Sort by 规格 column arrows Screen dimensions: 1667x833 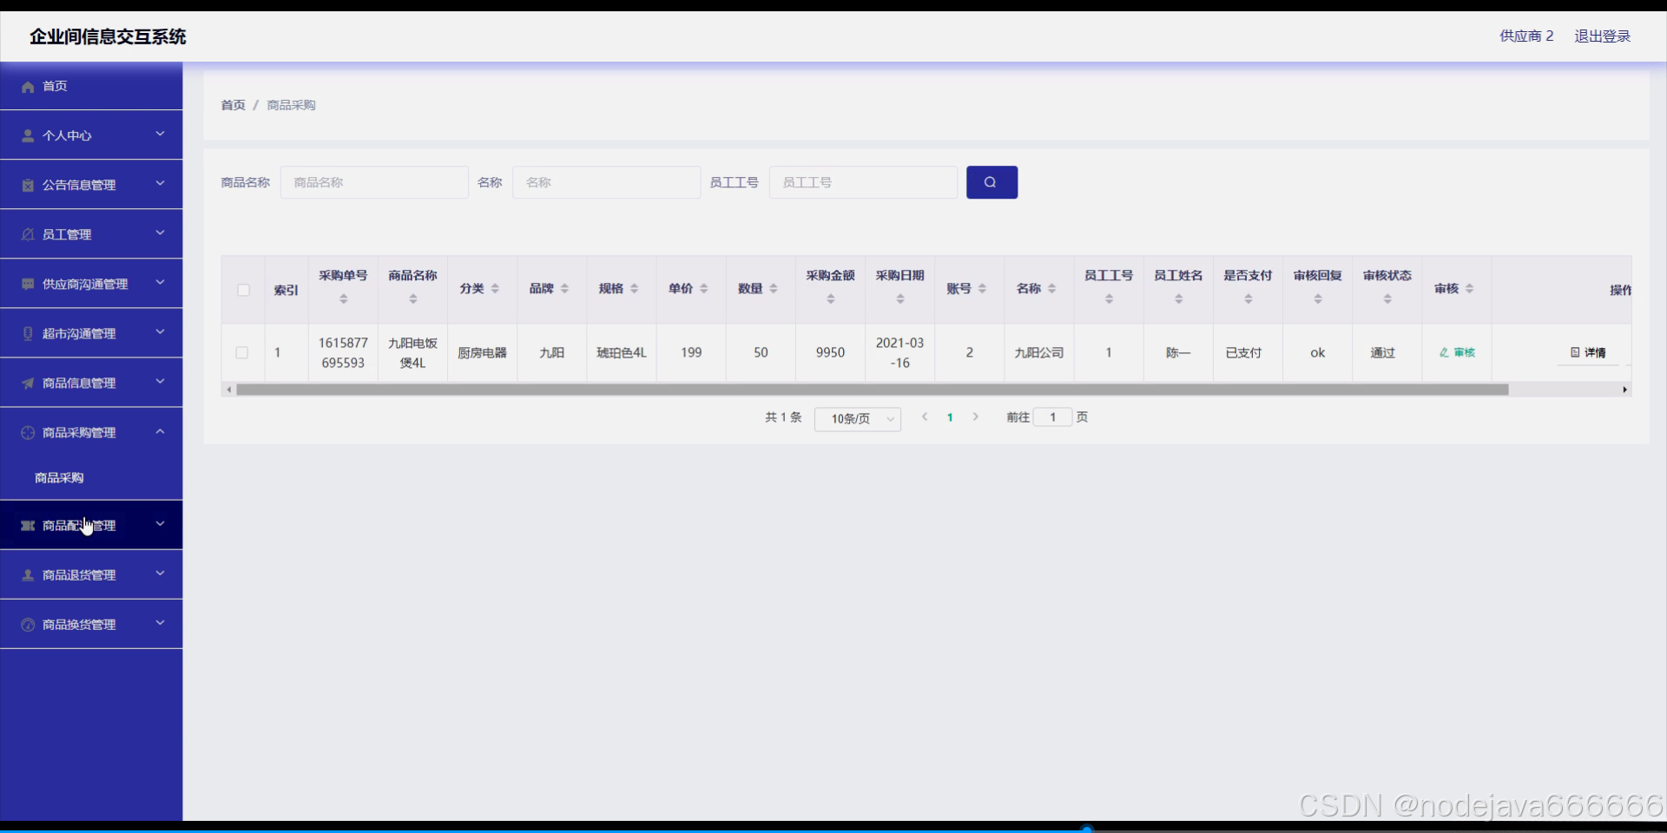[x=634, y=289]
